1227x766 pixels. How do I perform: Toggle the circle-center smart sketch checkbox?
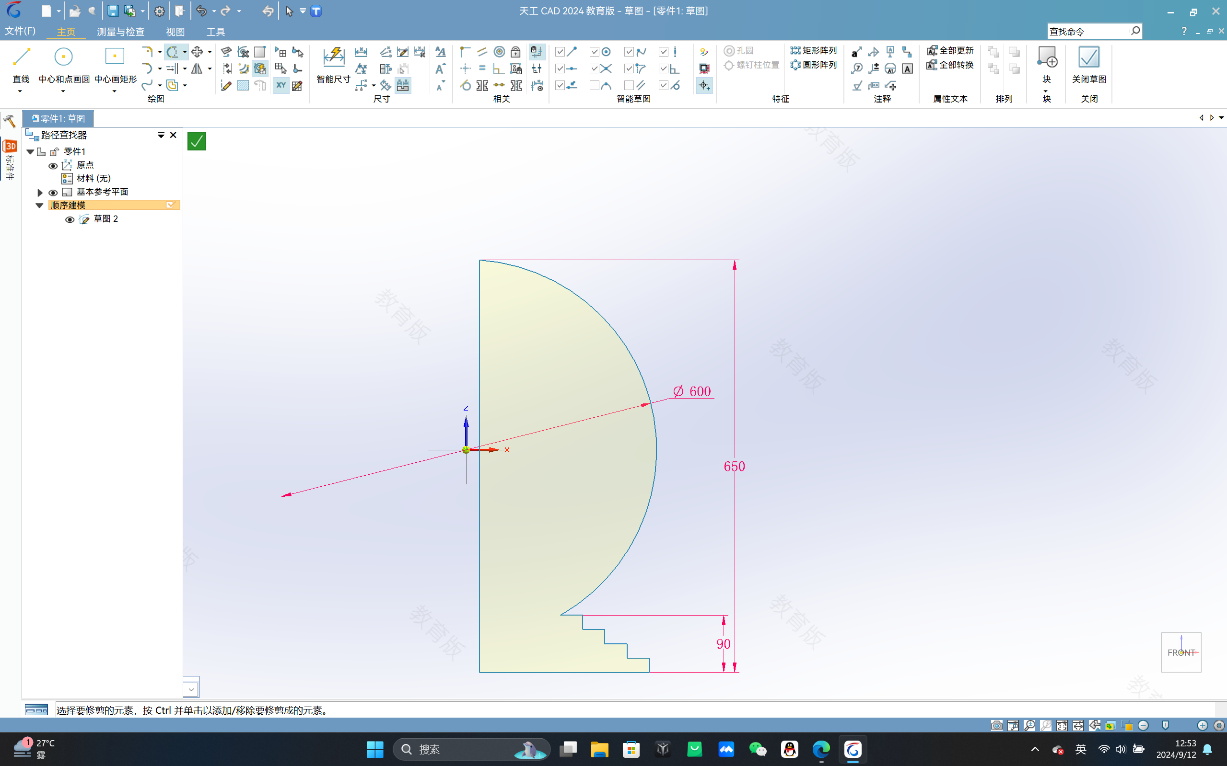(595, 52)
